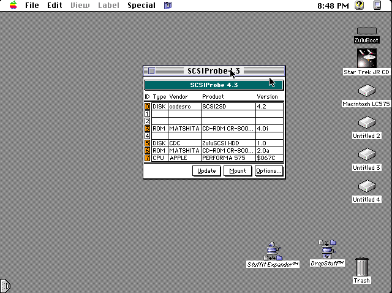Image resolution: width=392 pixels, height=293 pixels.
Task: Click the SCSI2SD product cell
Action: point(228,106)
